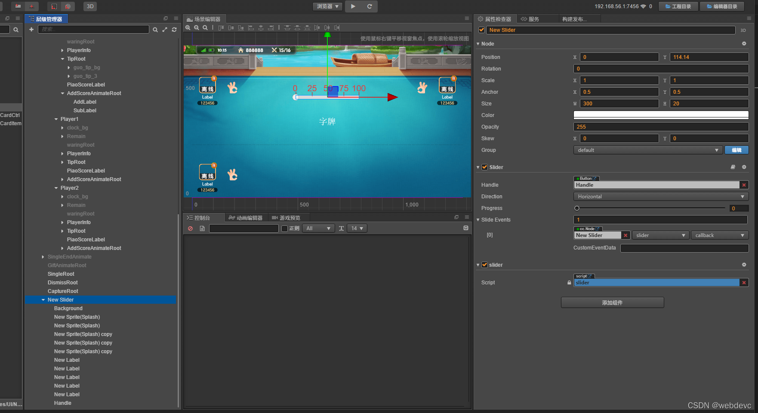Select the Background node in hierarchy
758x413 pixels.
click(x=68, y=308)
